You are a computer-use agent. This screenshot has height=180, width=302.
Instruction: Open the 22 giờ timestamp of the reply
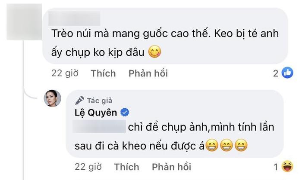(x=89, y=167)
